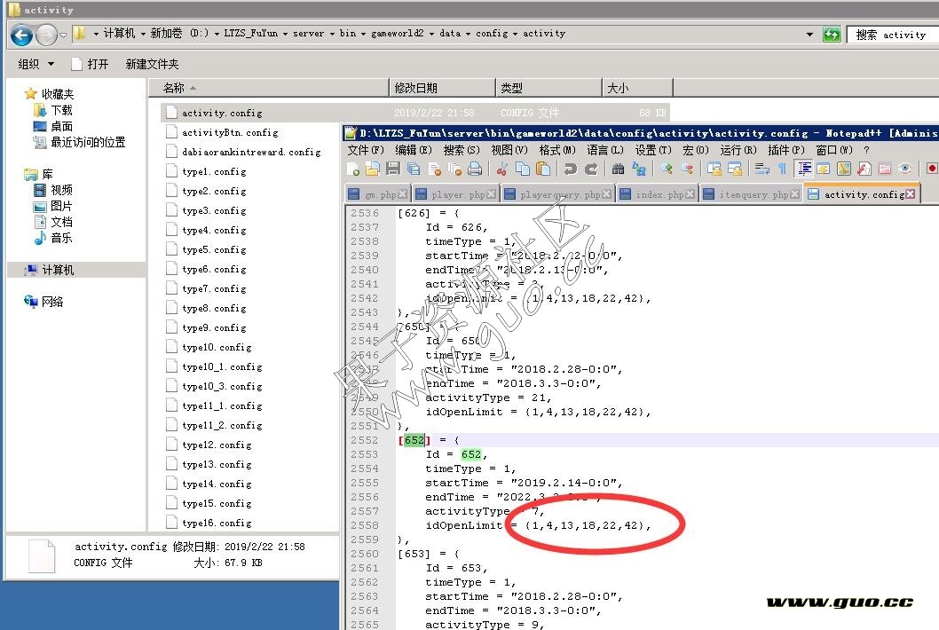Expand the dropdown arrow after LTZS_FuYun

tap(285, 34)
